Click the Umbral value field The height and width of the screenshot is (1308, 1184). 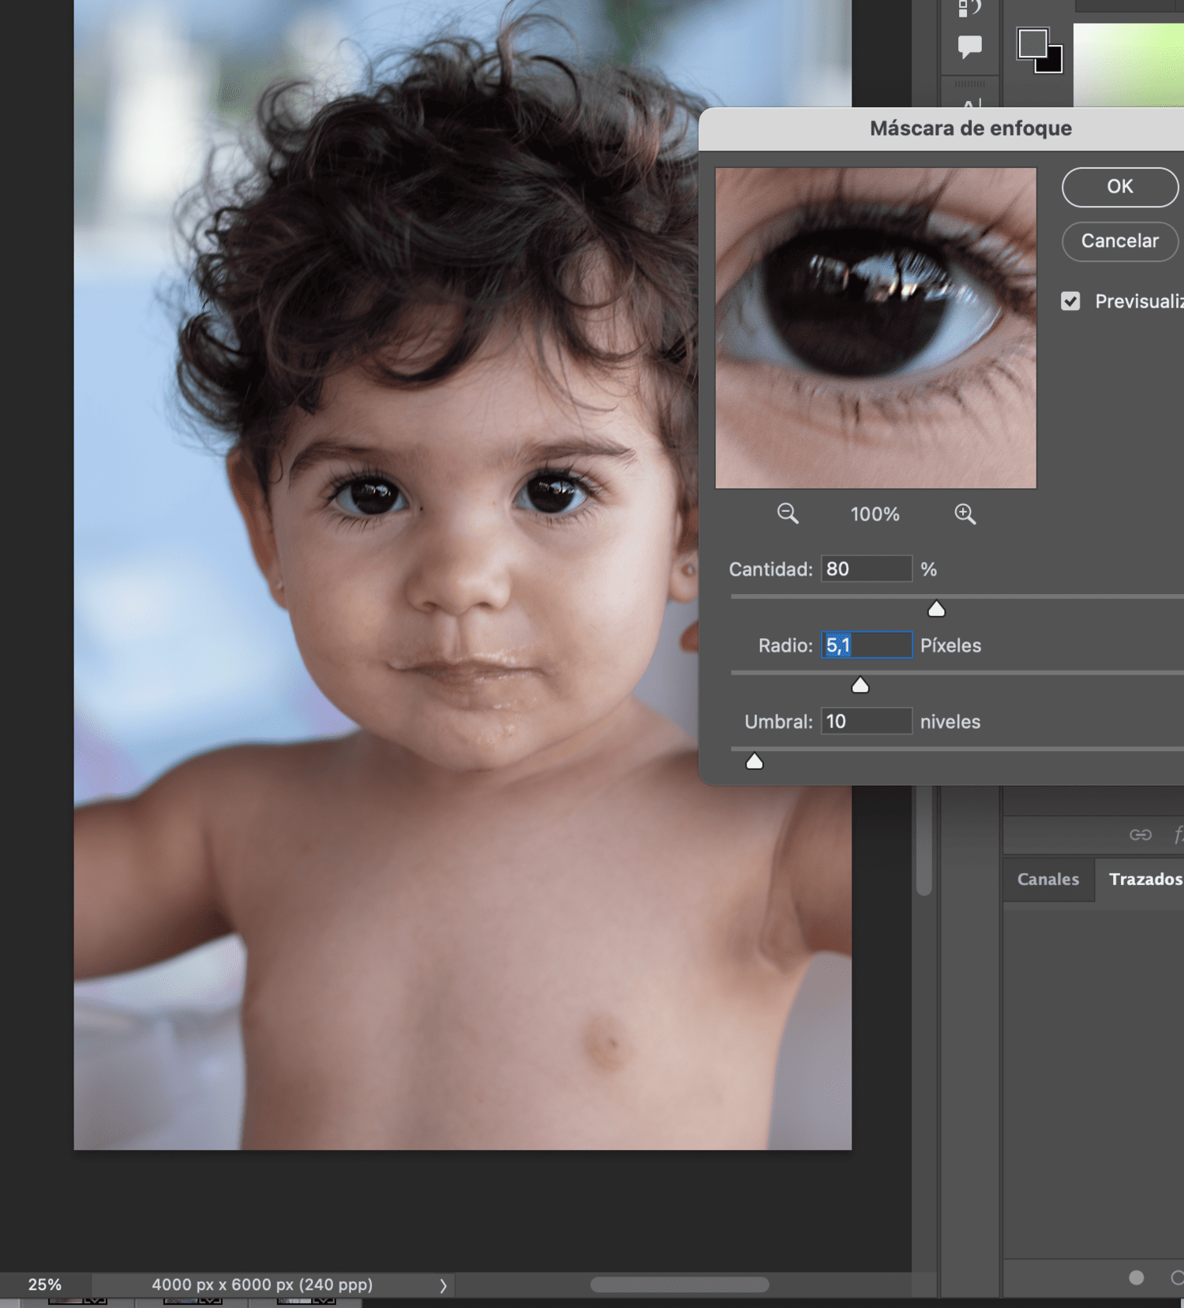(866, 722)
